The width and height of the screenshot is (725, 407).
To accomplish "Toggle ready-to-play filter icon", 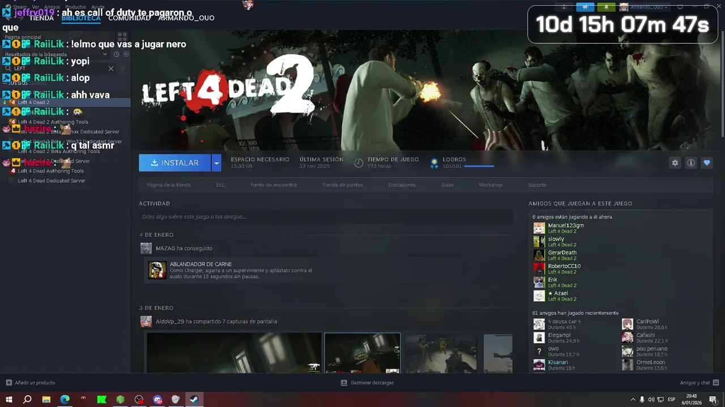I will 126,54.
